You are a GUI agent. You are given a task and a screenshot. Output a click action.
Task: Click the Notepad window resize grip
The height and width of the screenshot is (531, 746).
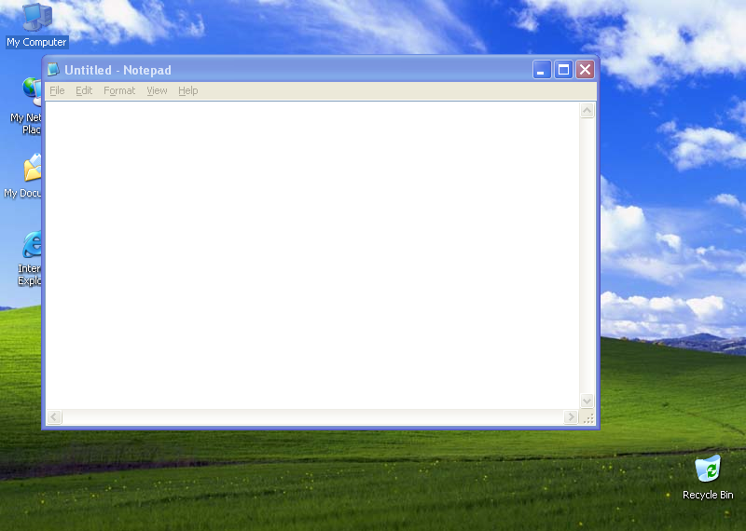[x=588, y=418]
